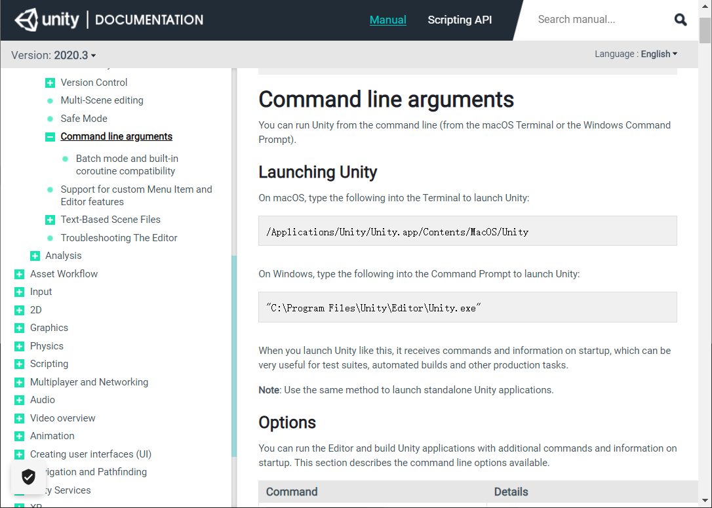Expand the Version Control tree node

(50, 83)
